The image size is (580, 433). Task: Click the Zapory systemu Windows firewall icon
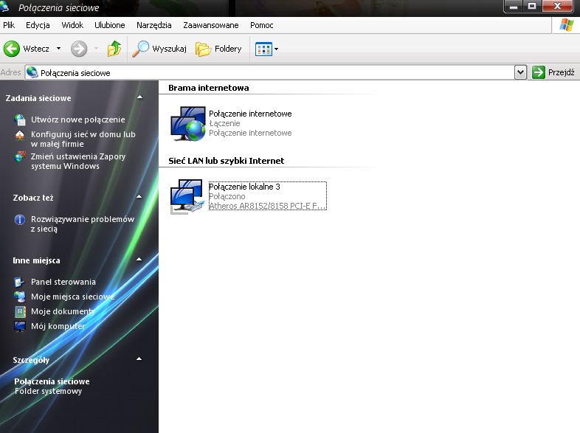pos(20,156)
